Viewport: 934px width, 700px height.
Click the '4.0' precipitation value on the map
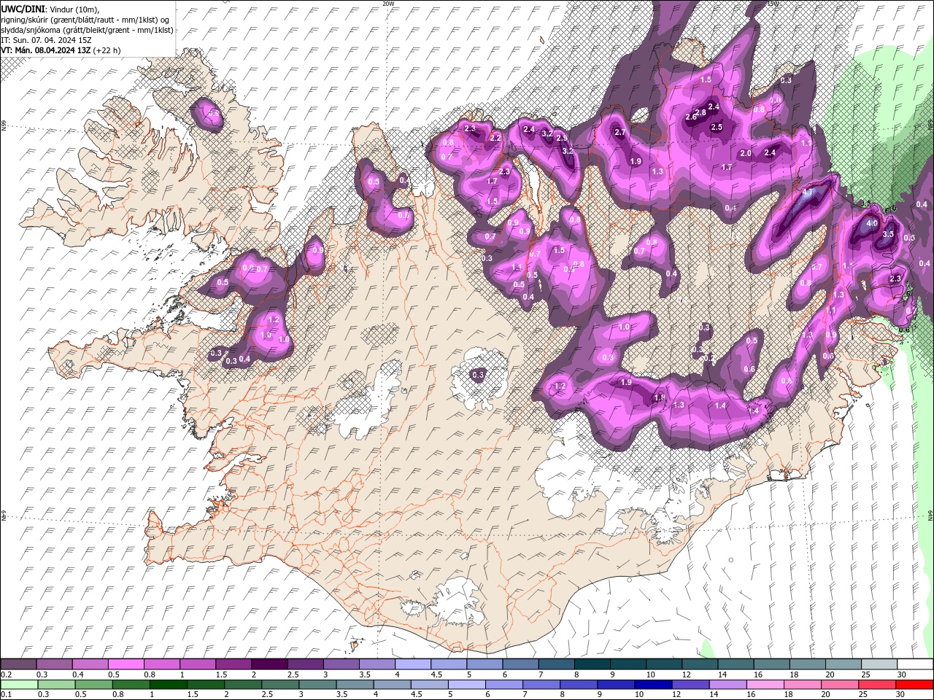click(x=872, y=223)
